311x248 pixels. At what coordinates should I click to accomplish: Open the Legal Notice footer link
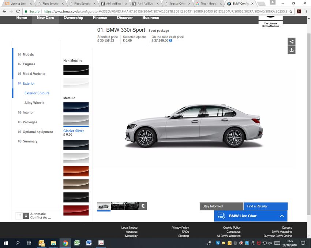point(129,228)
